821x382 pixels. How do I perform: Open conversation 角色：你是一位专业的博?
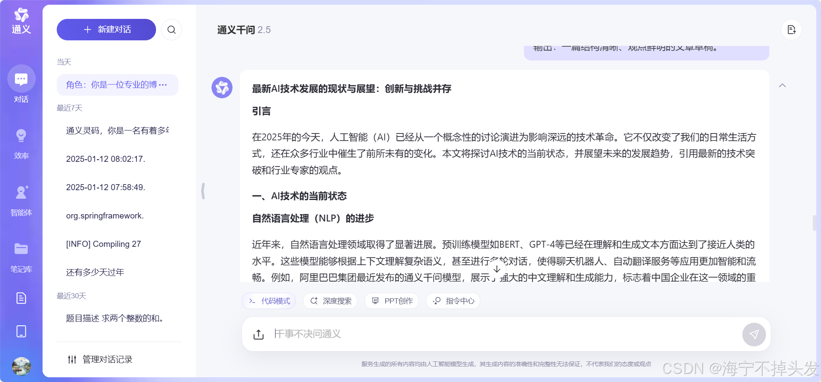(117, 85)
